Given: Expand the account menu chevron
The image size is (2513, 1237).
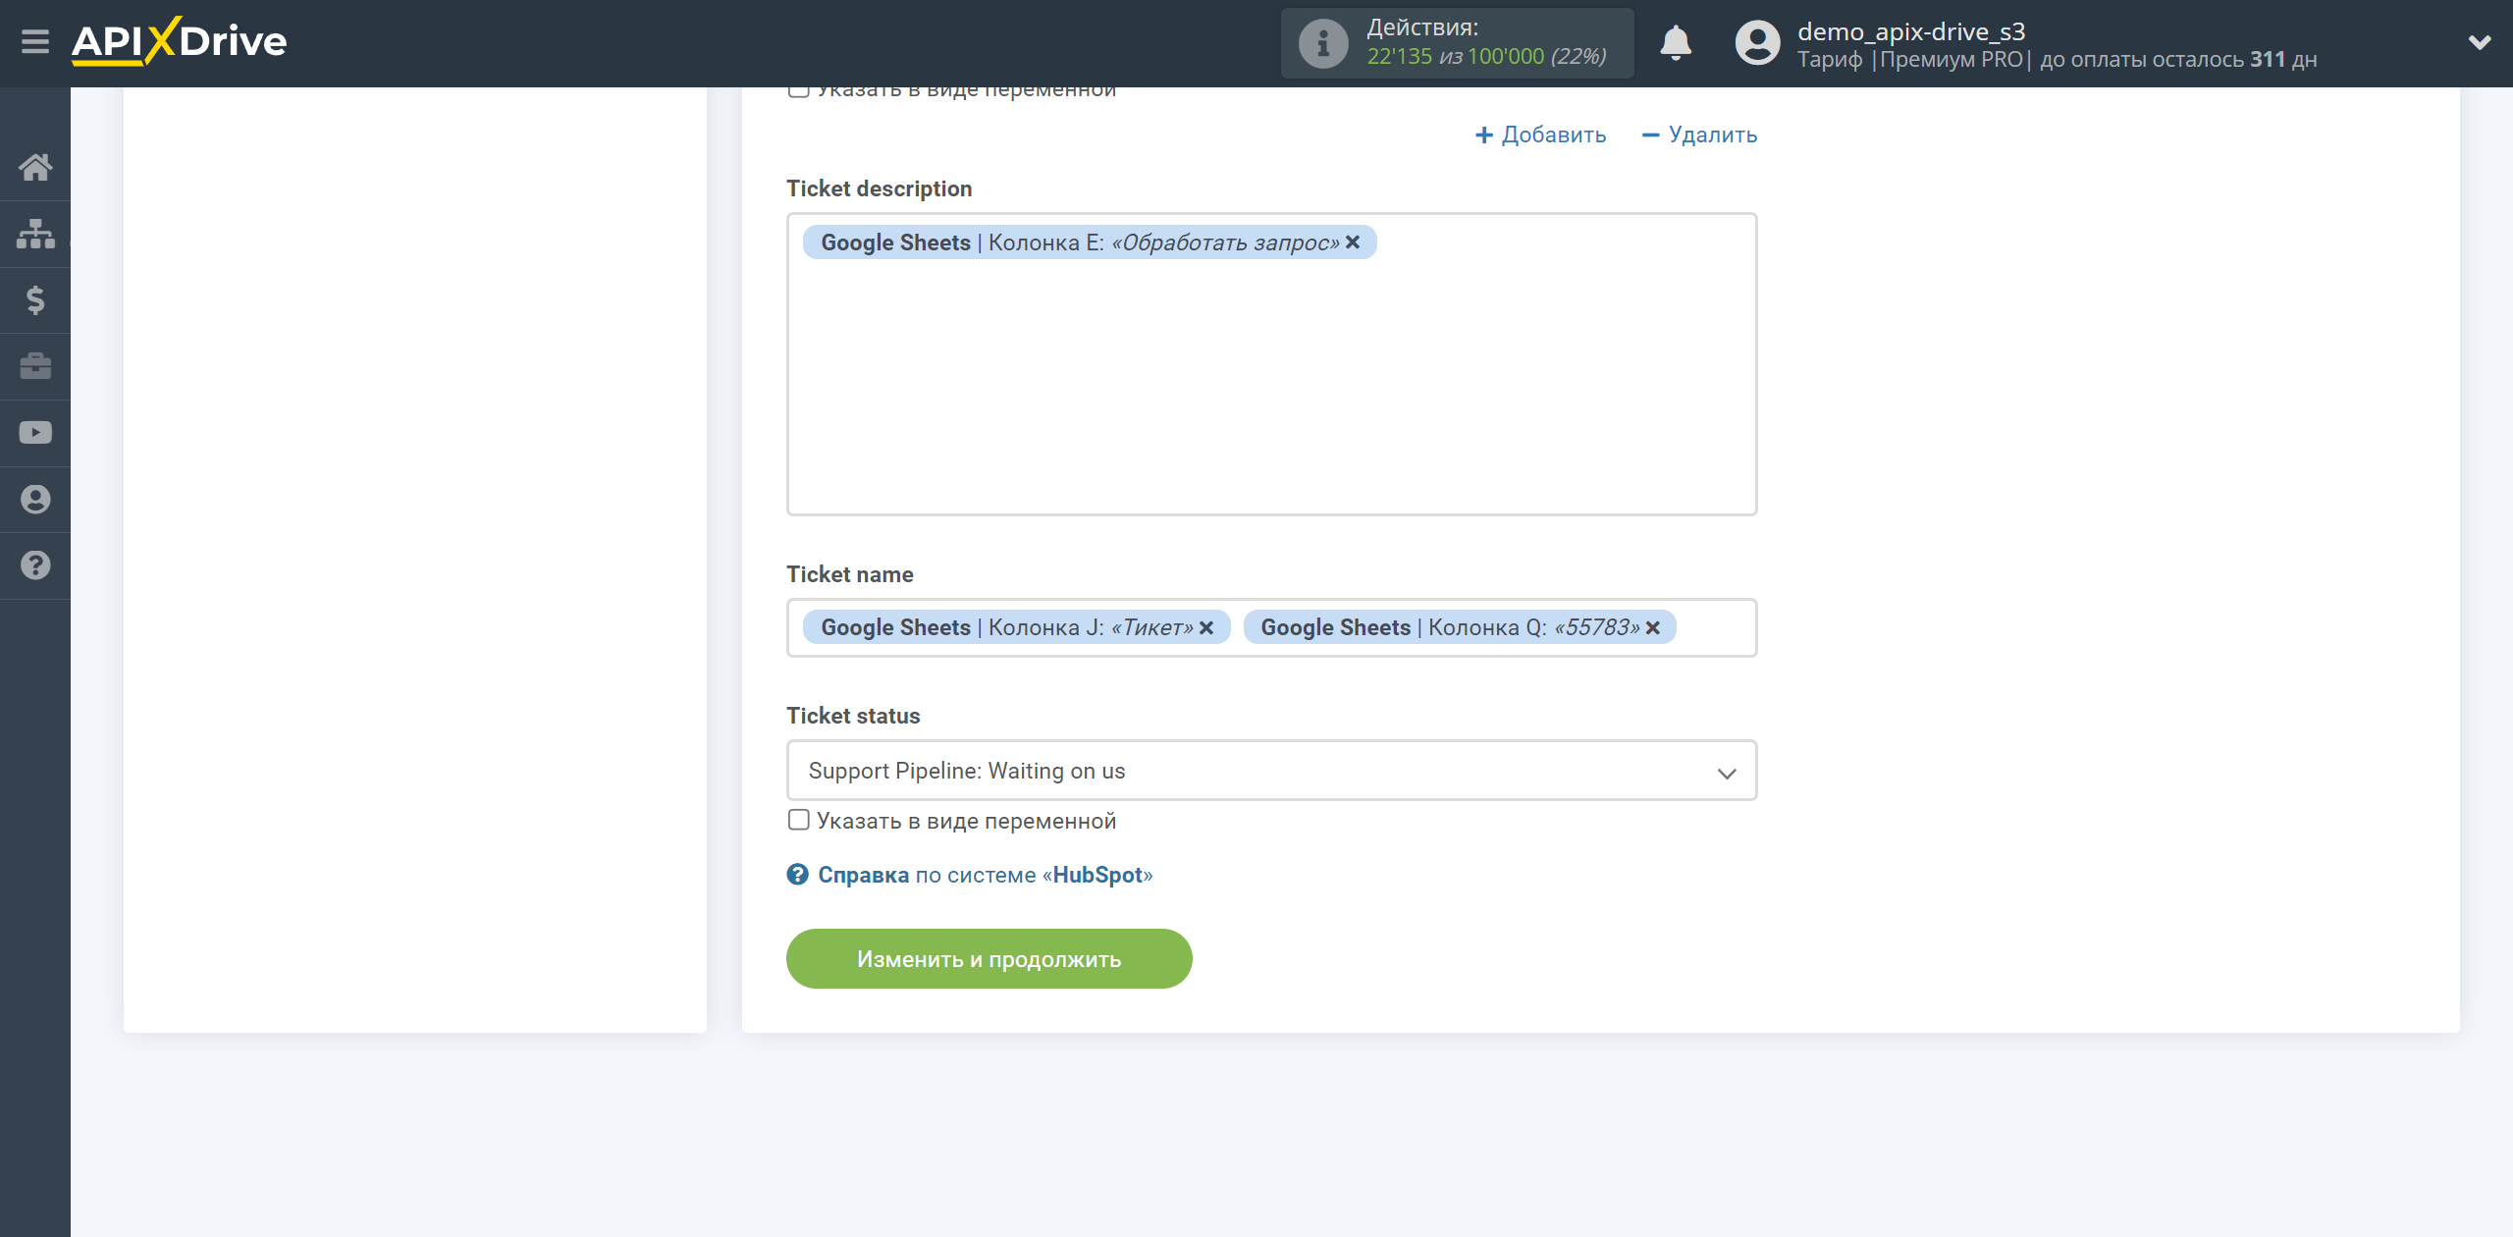Looking at the screenshot, I should 2480,42.
